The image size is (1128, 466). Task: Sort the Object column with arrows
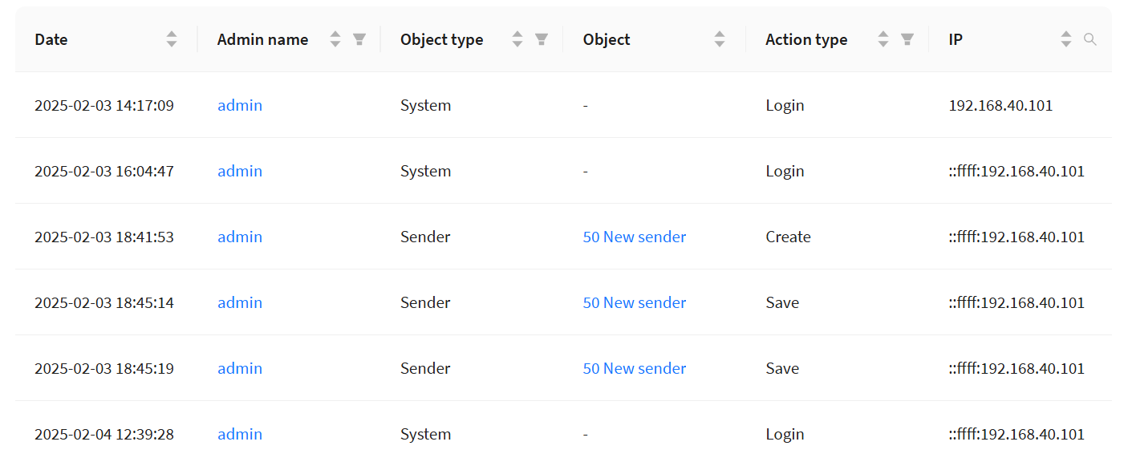(x=720, y=39)
